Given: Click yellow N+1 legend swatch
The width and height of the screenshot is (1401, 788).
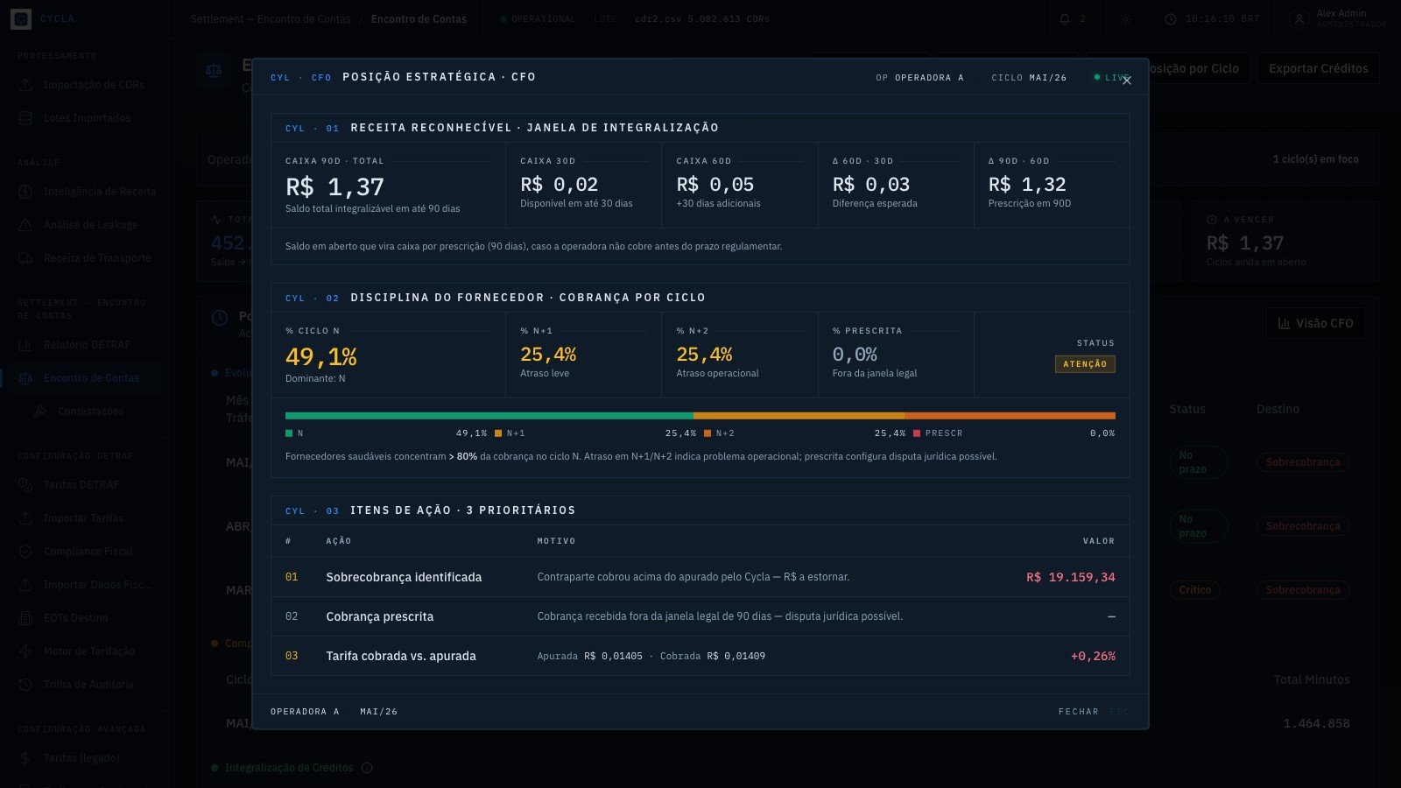Looking at the screenshot, I should (498, 433).
